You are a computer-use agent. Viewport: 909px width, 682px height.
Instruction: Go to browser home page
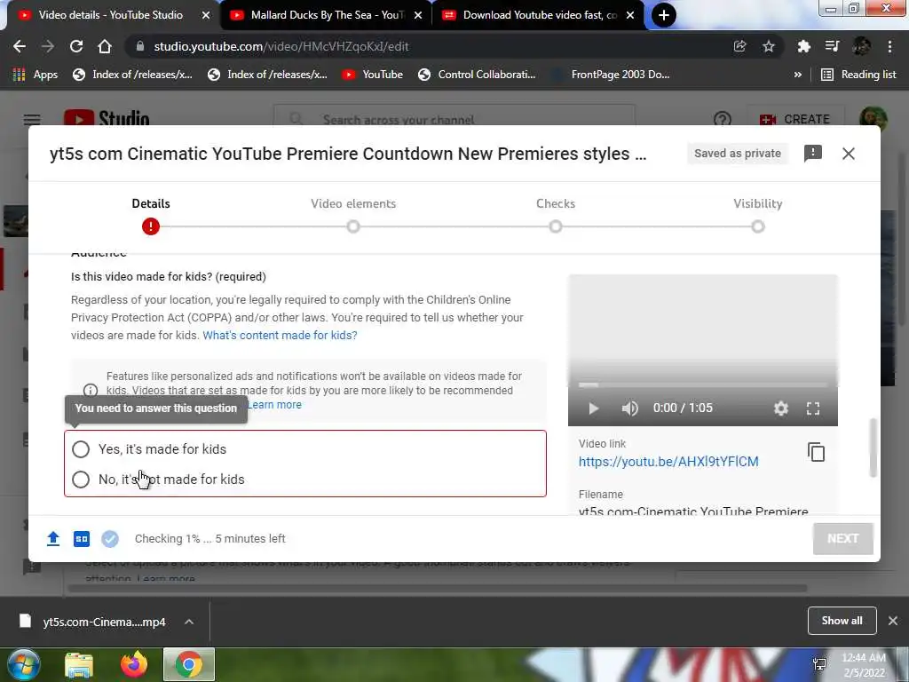coord(105,46)
